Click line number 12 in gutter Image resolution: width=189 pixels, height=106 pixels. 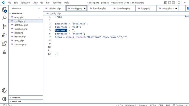coord(49,54)
